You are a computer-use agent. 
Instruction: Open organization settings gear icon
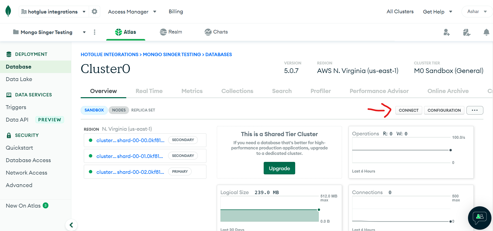tap(94, 11)
